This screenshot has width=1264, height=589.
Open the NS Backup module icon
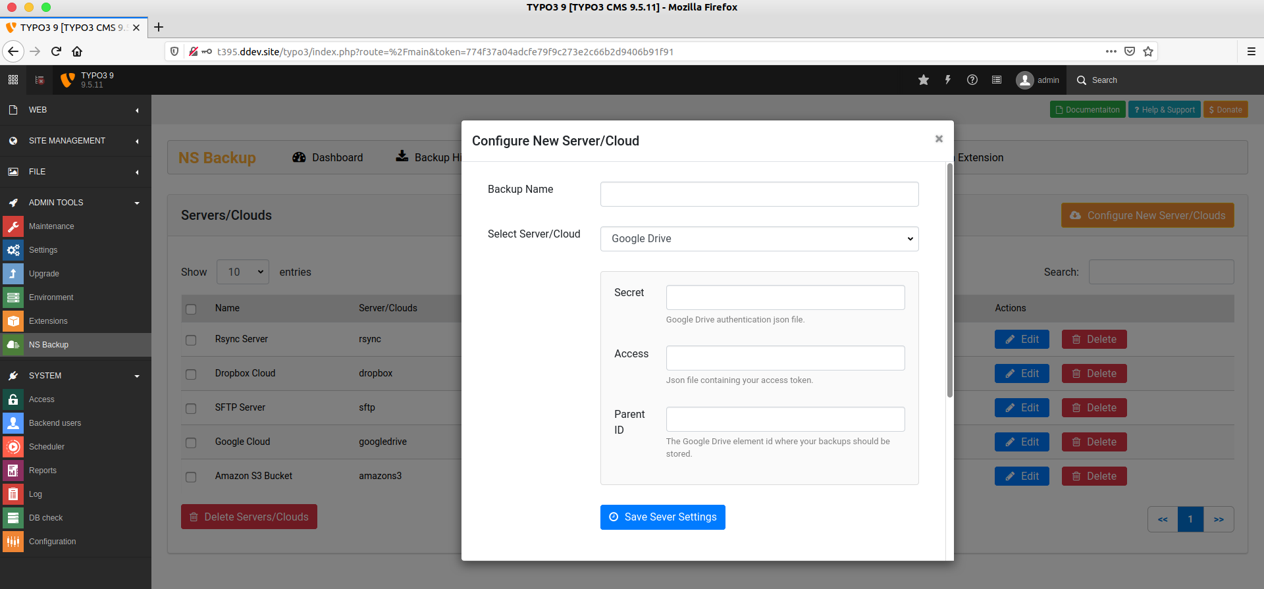pyautogui.click(x=13, y=345)
